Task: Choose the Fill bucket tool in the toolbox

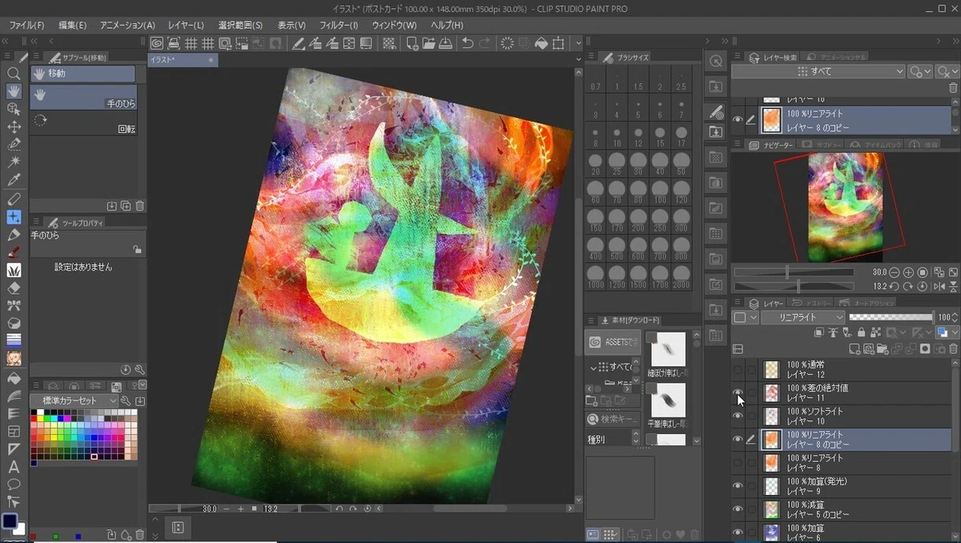Action: [x=14, y=378]
